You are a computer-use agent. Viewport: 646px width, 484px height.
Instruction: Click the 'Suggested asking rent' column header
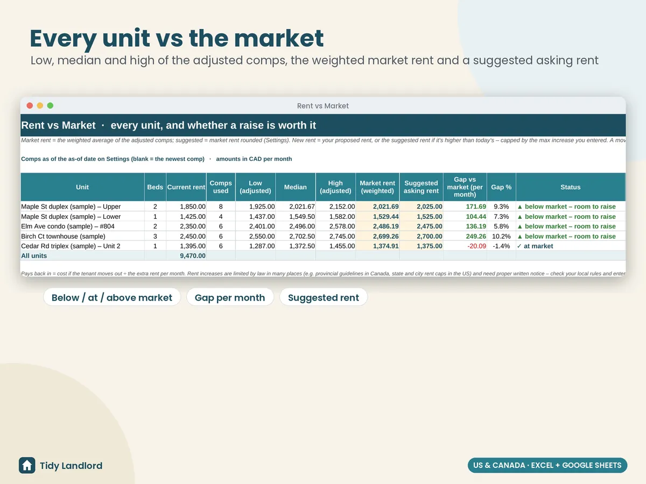(421, 187)
